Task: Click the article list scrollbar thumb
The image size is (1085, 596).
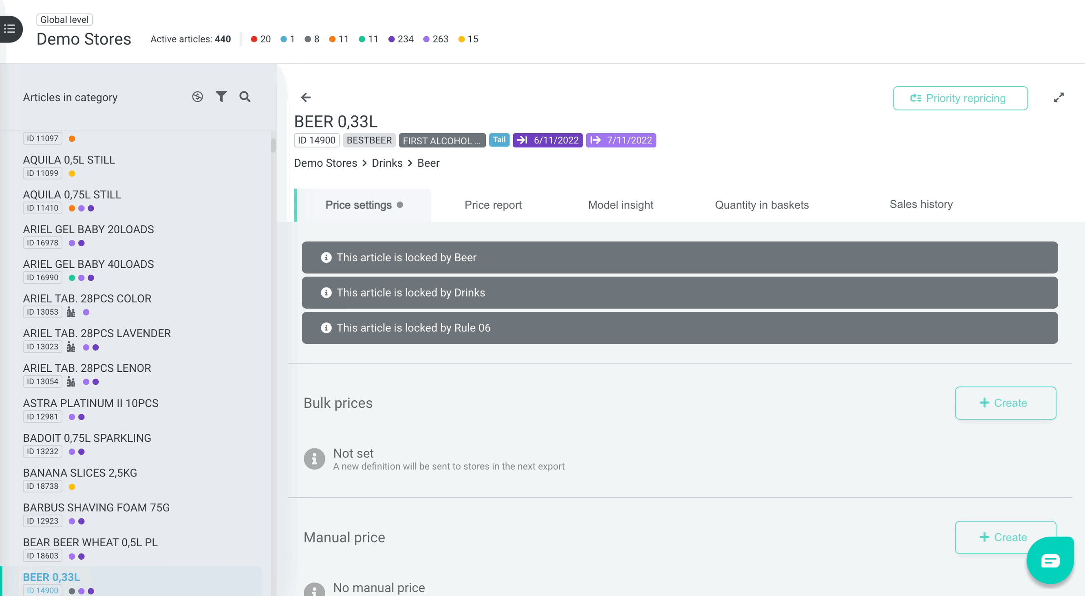Action: click(273, 145)
